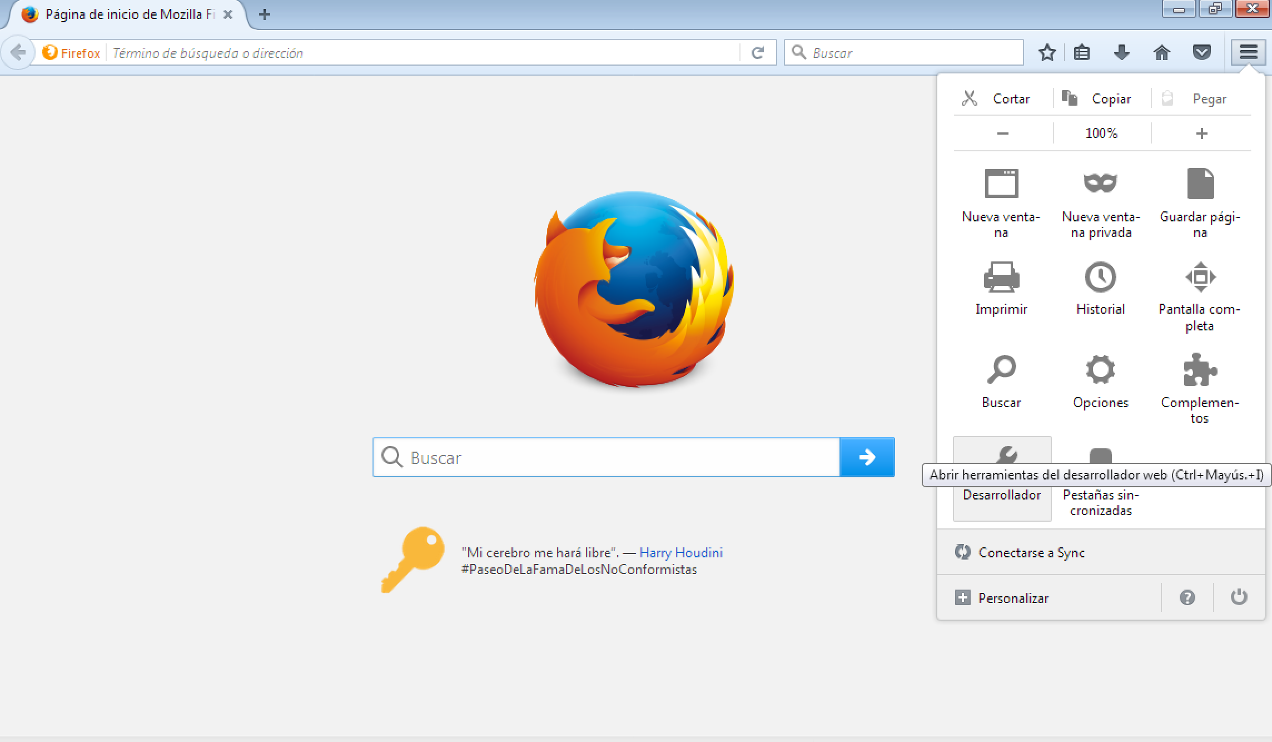Screen dimensions: 1272x742
Task: Click inside the Buscar search field
Action: coord(606,457)
